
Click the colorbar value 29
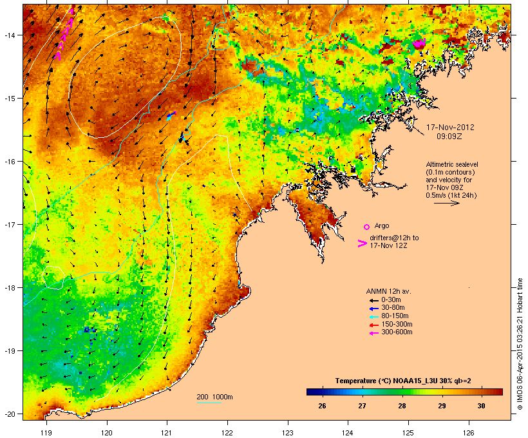tap(442, 406)
